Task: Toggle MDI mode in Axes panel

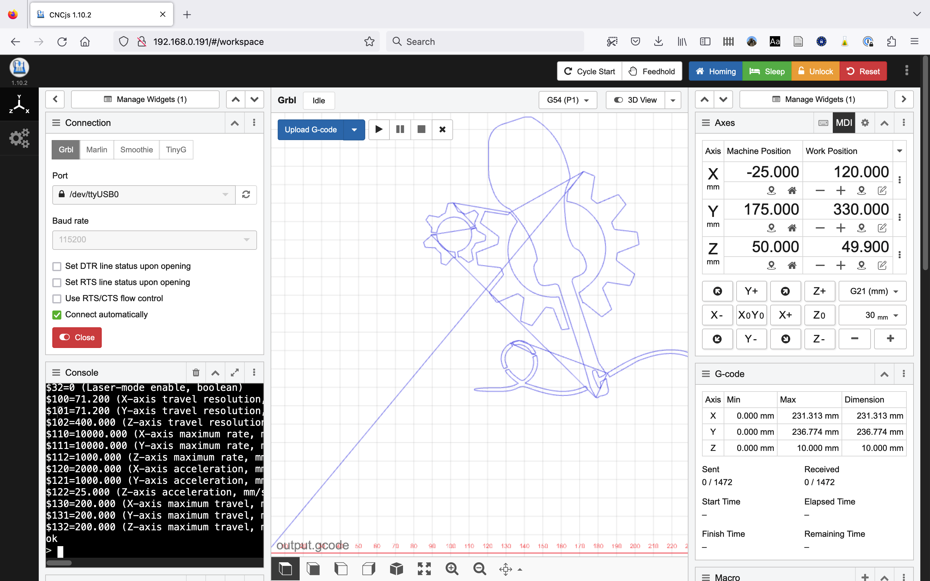Action: coord(844,123)
